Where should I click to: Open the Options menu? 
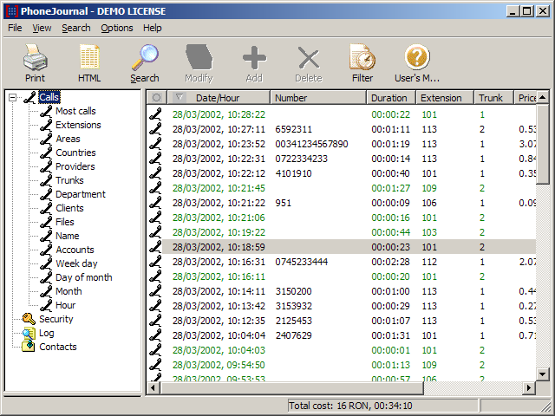(x=117, y=28)
